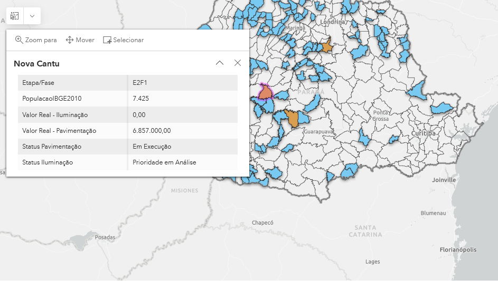This screenshot has height=281, width=498.
Task: Click the Florianópolis label on map
Action: (x=458, y=250)
